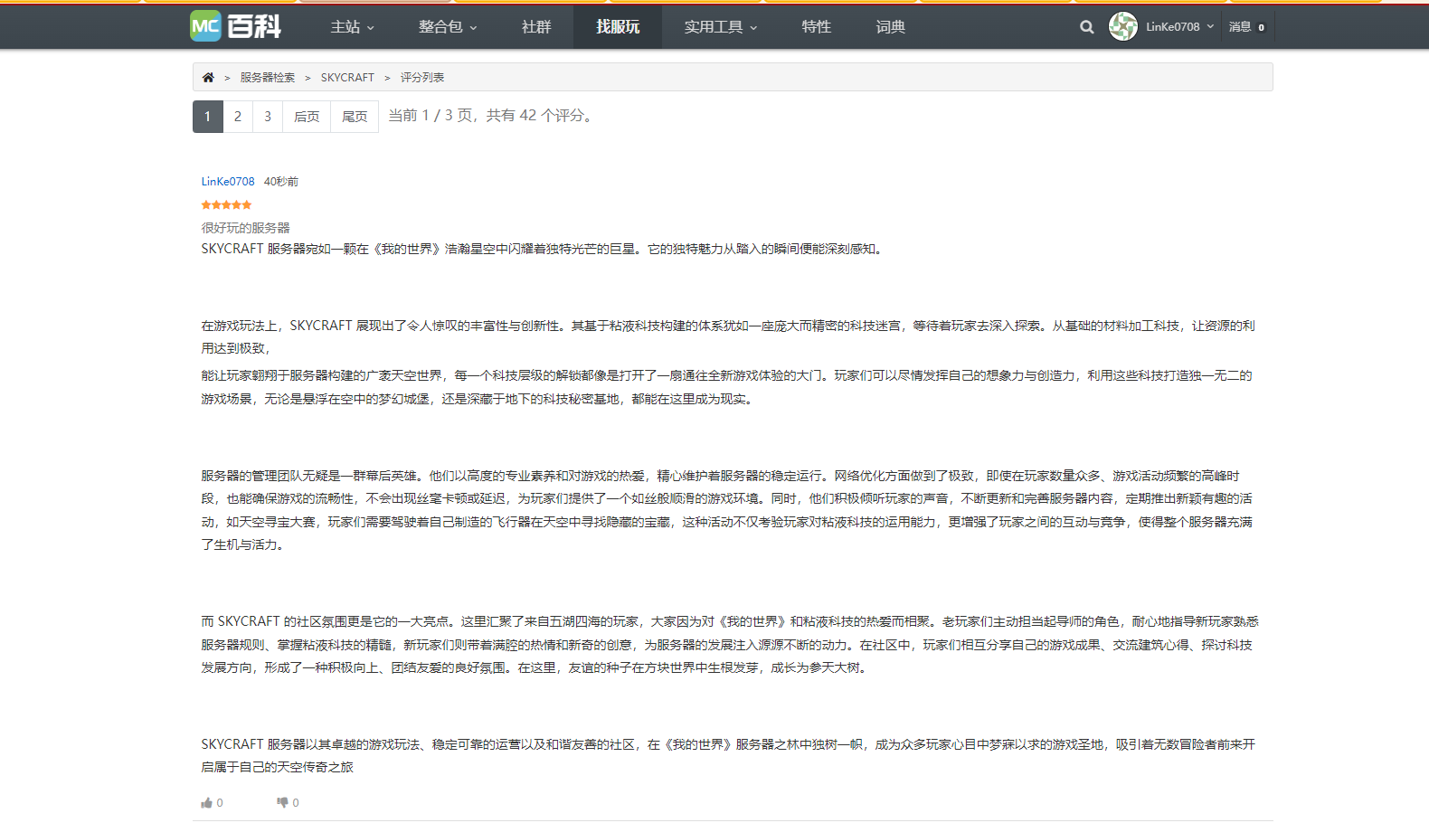This screenshot has width=1429, height=823.
Task: Click the page count text 当前 1 / 3 页
Action: [431, 116]
